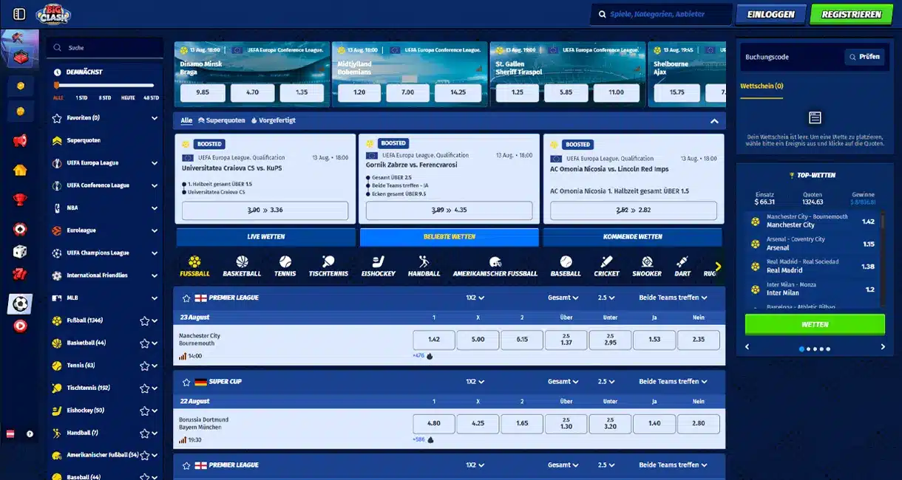Select the Vorgefertigt filter tab
902x480 pixels.
tap(273, 120)
